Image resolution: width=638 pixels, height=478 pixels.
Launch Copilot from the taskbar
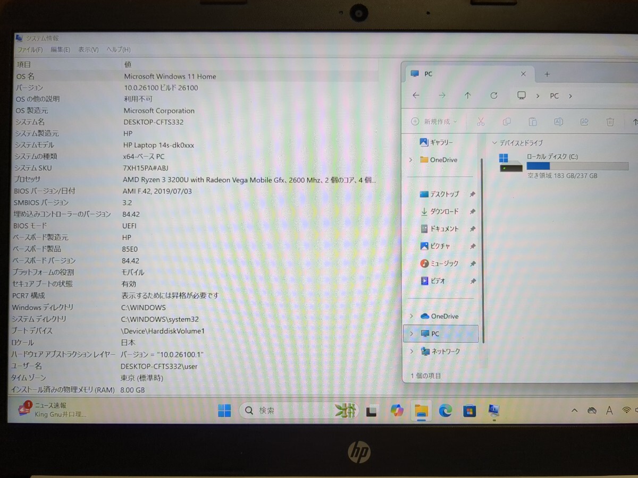point(397,411)
